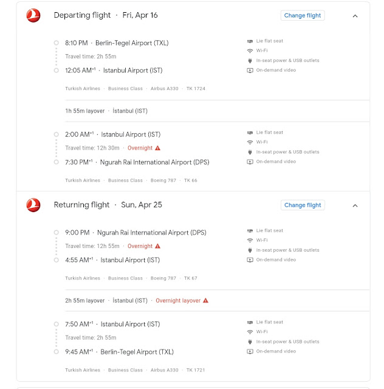This screenshot has width=384, height=389.
Task: Collapse the Departing flight details chevron
Action: pyautogui.click(x=355, y=16)
